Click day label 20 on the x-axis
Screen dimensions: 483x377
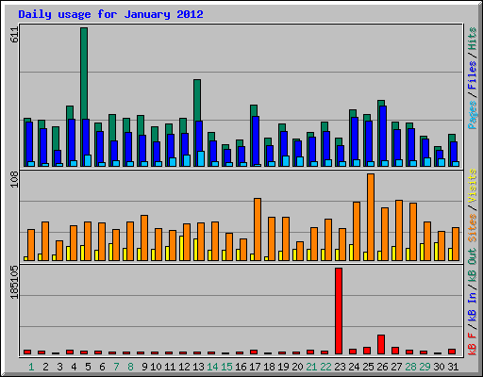point(297,367)
